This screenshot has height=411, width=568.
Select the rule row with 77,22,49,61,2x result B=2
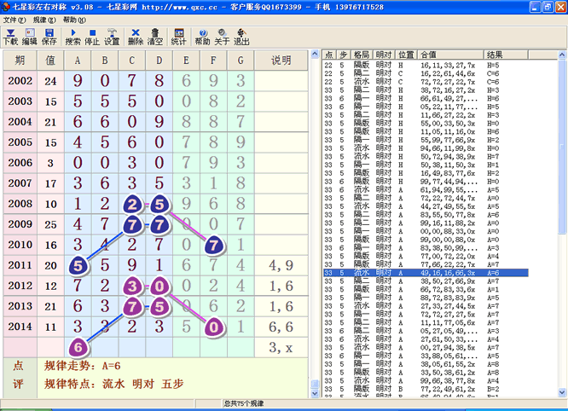tap(426, 389)
